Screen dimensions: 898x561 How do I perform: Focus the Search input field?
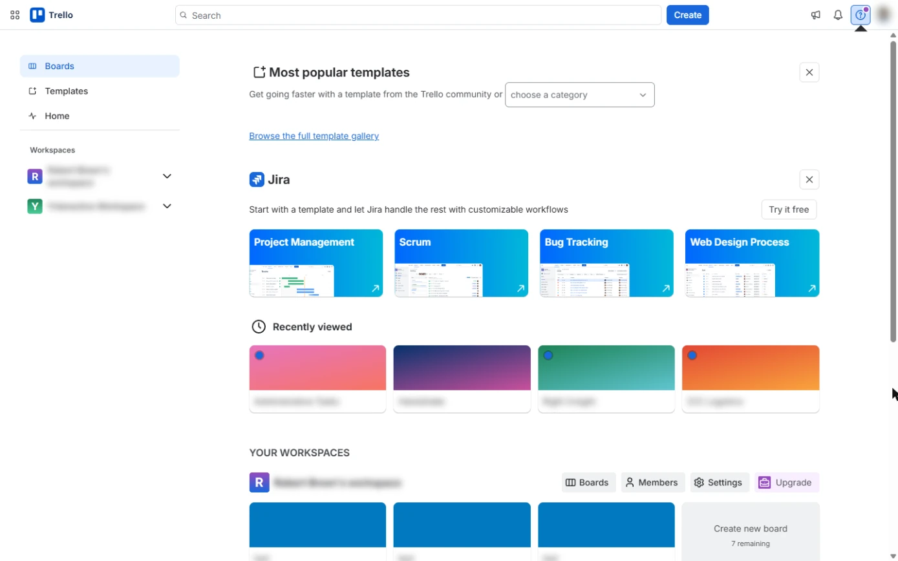pyautogui.click(x=418, y=15)
